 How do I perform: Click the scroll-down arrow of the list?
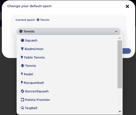click(120, 112)
